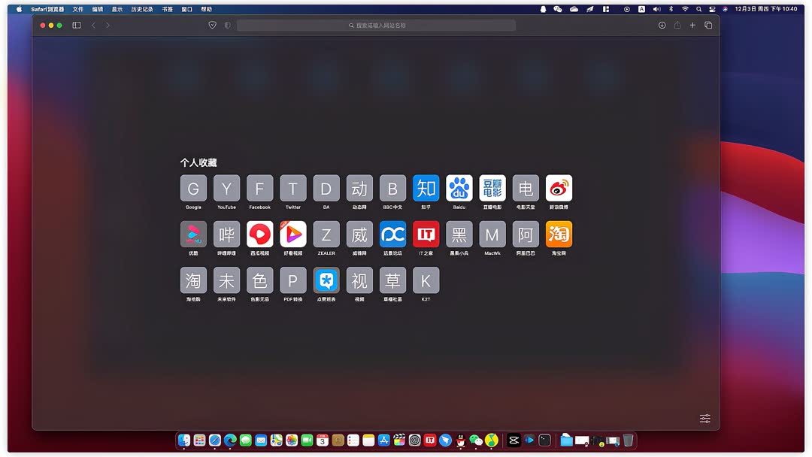Open the Downloads icon in the toolbar
Viewport: 812px width, 457px height.
(662, 25)
